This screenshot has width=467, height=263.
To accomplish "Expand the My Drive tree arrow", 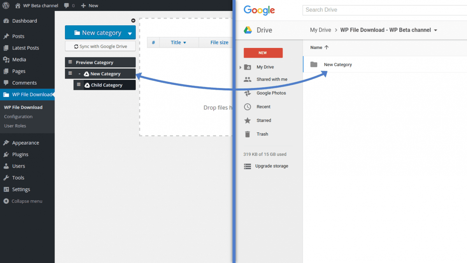I will click(x=241, y=67).
